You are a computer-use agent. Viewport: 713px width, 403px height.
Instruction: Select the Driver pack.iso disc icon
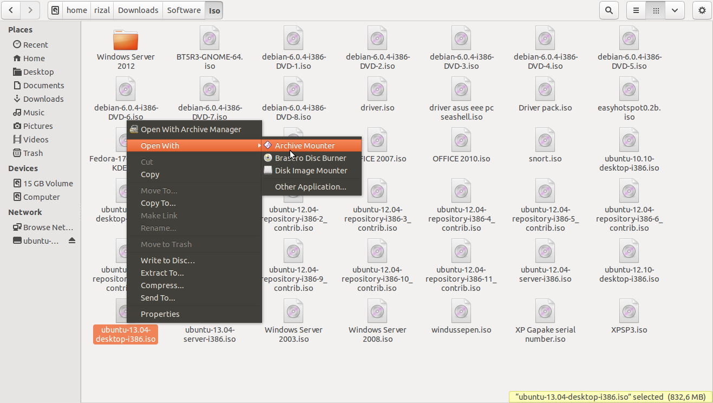point(545,89)
